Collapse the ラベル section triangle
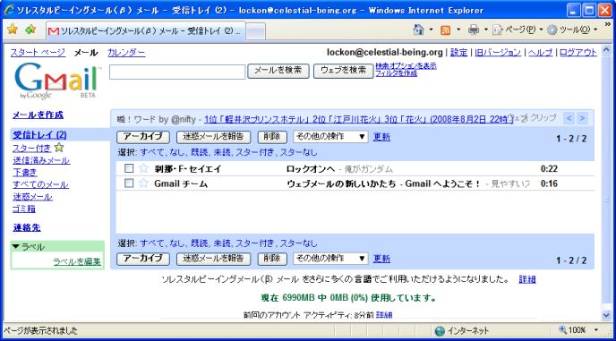Screen dimensions: 616x341 coord(16,247)
